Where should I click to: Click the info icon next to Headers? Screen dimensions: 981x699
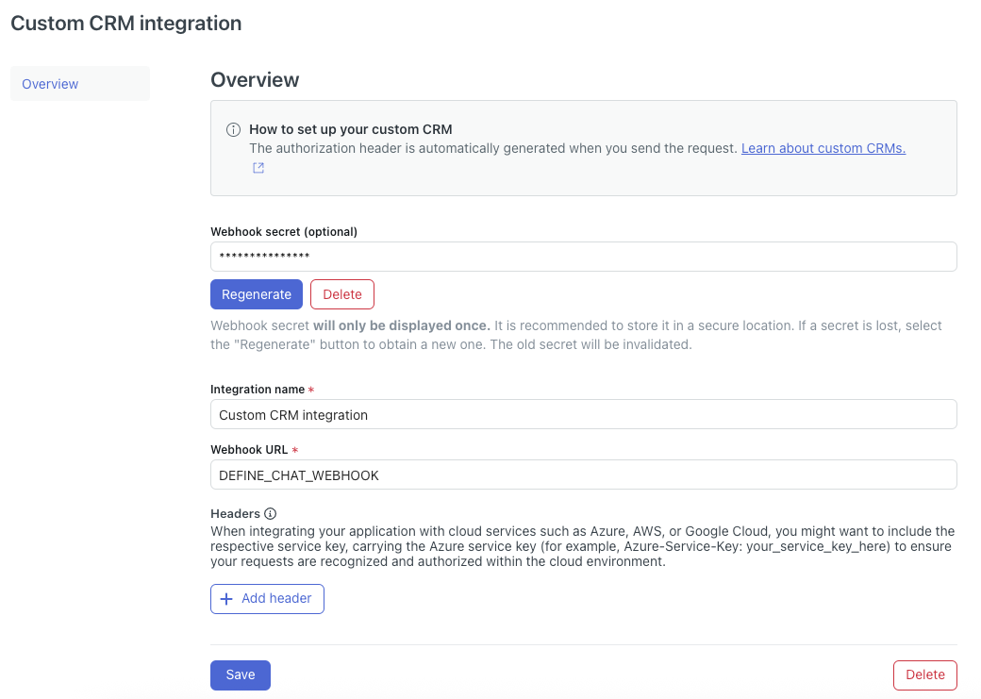pyautogui.click(x=271, y=514)
